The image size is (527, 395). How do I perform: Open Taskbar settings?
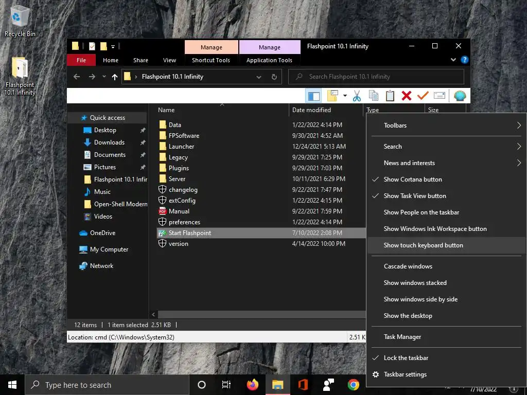446,374
